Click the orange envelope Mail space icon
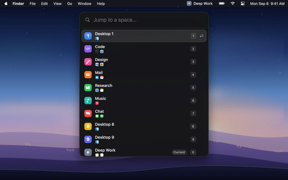 coord(88,75)
